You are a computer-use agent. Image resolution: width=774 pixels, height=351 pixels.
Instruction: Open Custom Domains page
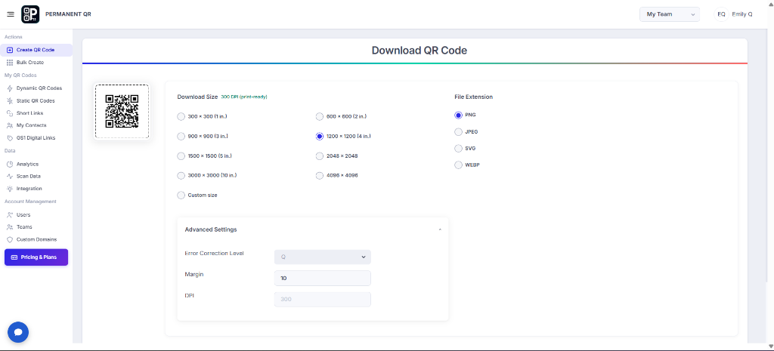pos(36,239)
